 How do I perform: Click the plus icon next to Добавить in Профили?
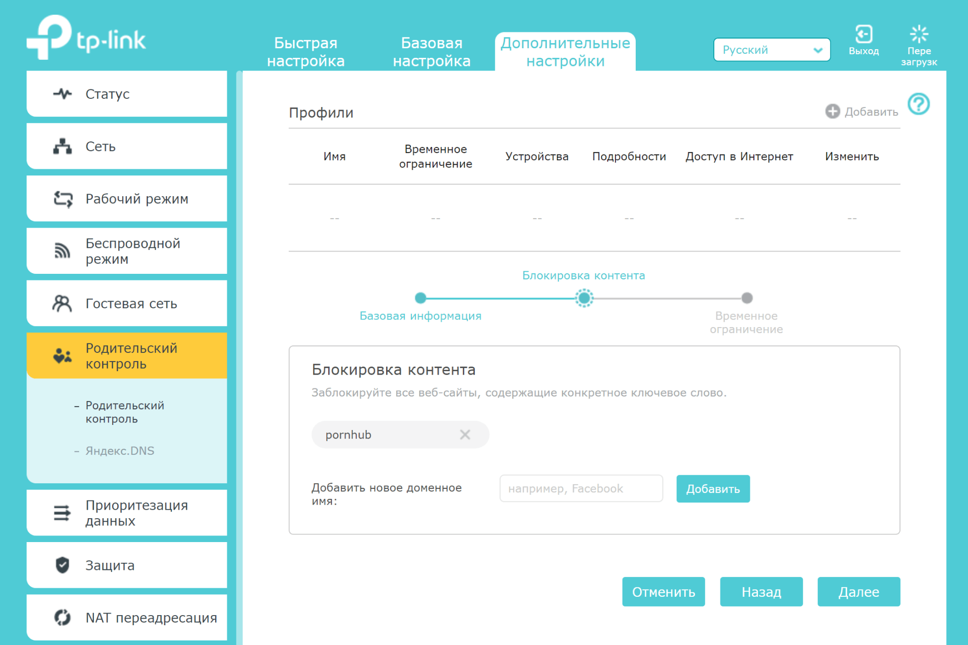(832, 112)
